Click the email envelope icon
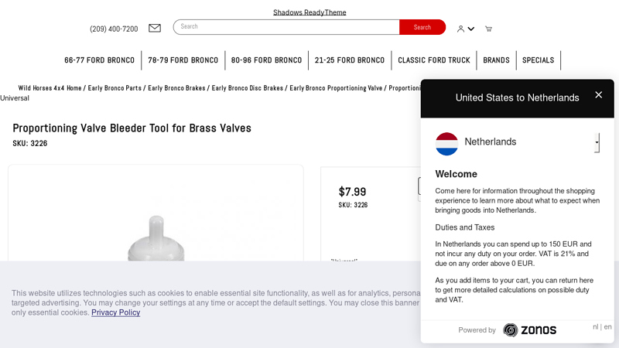Viewport: 619px width, 348px height. point(155,29)
